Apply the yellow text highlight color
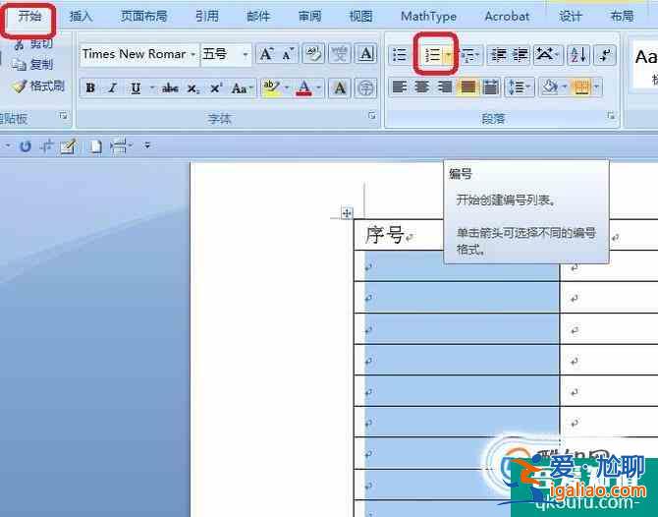The height and width of the screenshot is (517, 658). point(271,88)
